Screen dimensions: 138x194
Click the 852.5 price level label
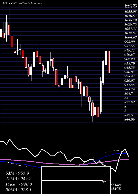coord(129,115)
